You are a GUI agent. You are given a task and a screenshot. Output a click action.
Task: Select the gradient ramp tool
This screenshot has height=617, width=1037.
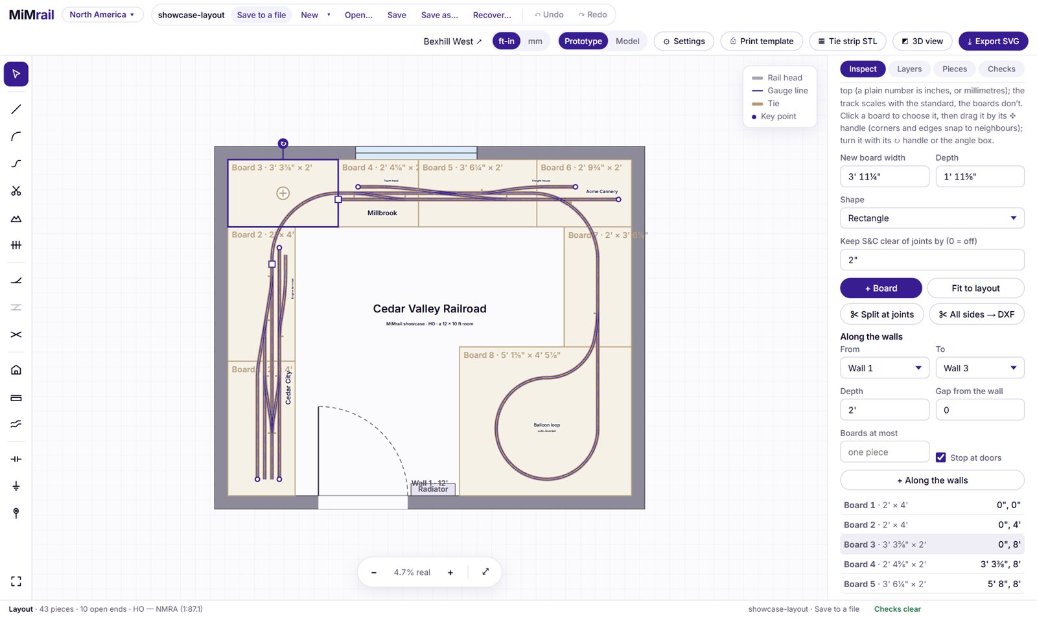[16, 281]
